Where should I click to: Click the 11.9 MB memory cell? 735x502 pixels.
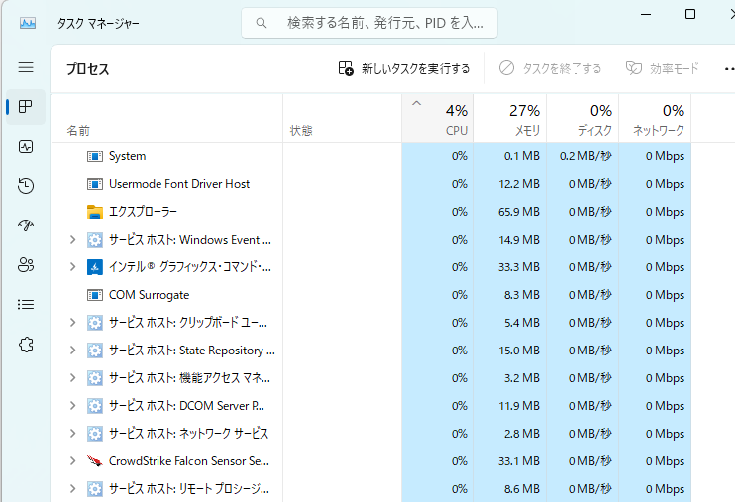pyautogui.click(x=510, y=406)
